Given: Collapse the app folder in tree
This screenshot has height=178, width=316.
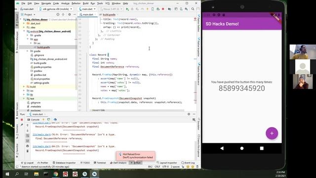Looking at the screenshot, I should (x=28, y=39).
